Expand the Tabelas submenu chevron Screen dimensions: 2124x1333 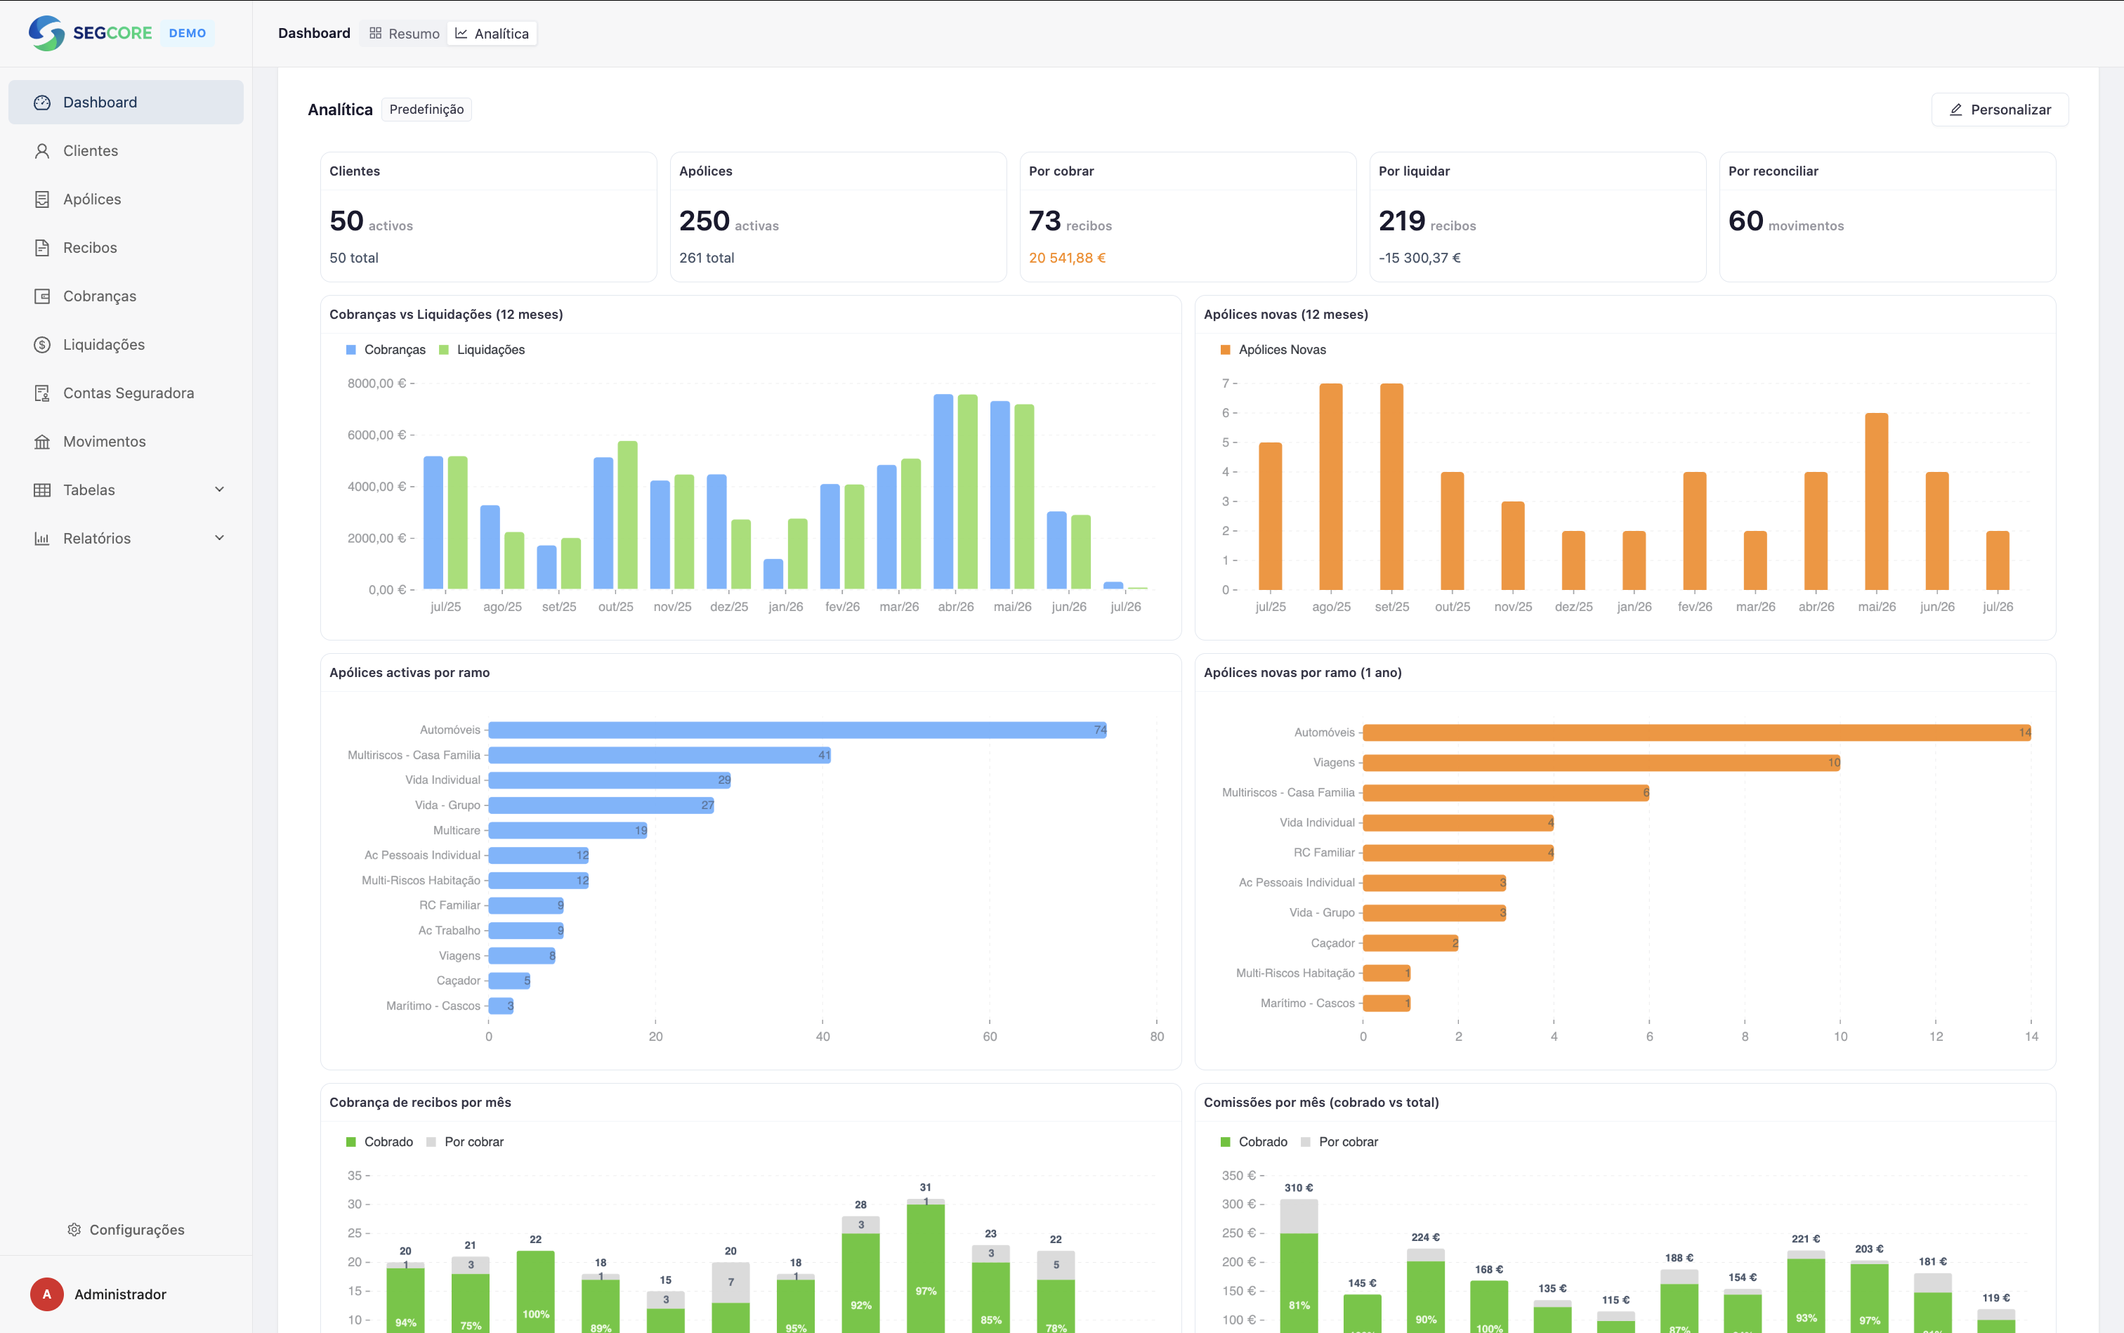[220, 490]
